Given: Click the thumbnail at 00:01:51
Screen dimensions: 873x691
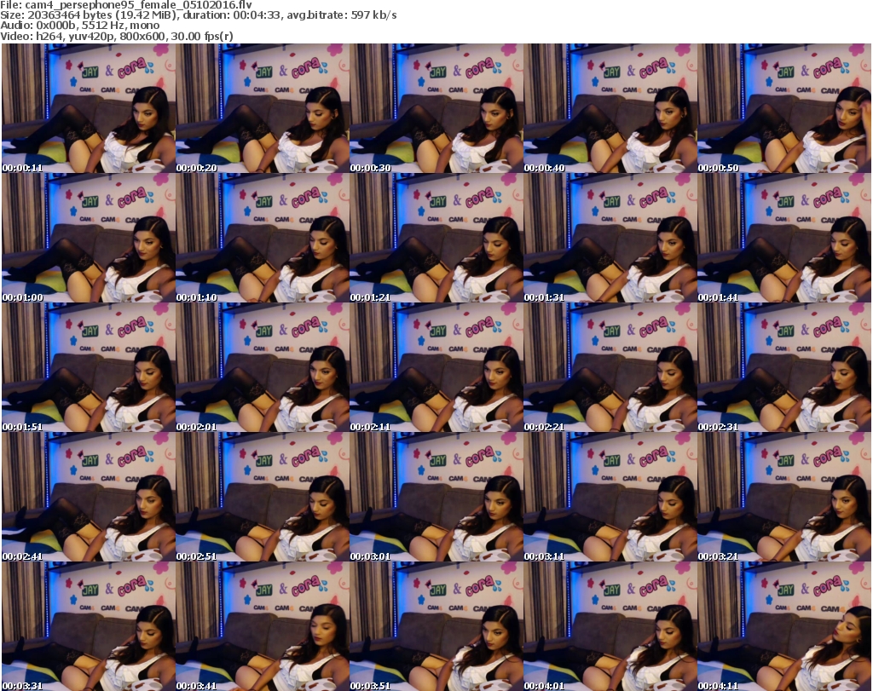Looking at the screenshot, I should click(88, 368).
